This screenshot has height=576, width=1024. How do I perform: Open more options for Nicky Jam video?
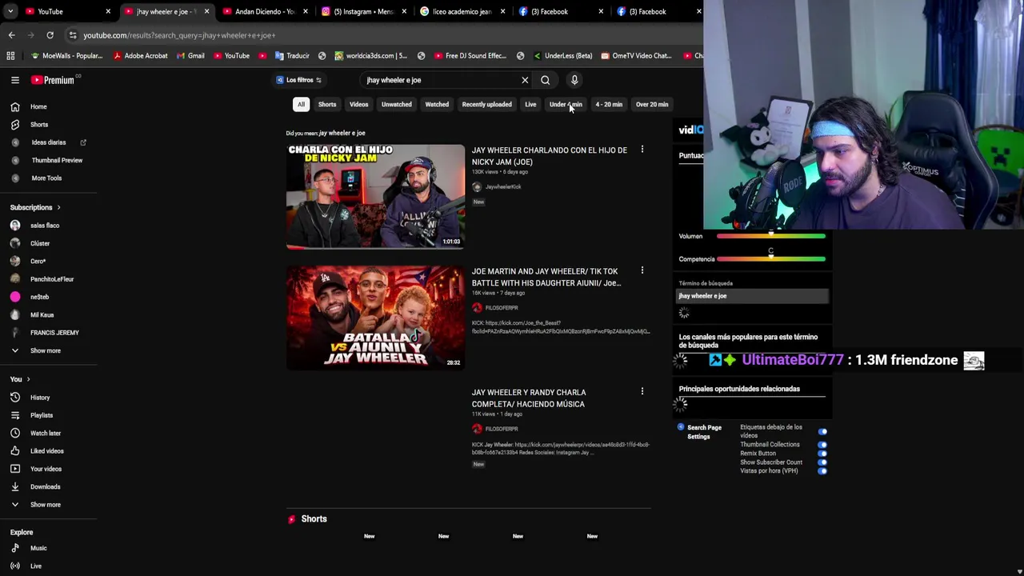[642, 150]
